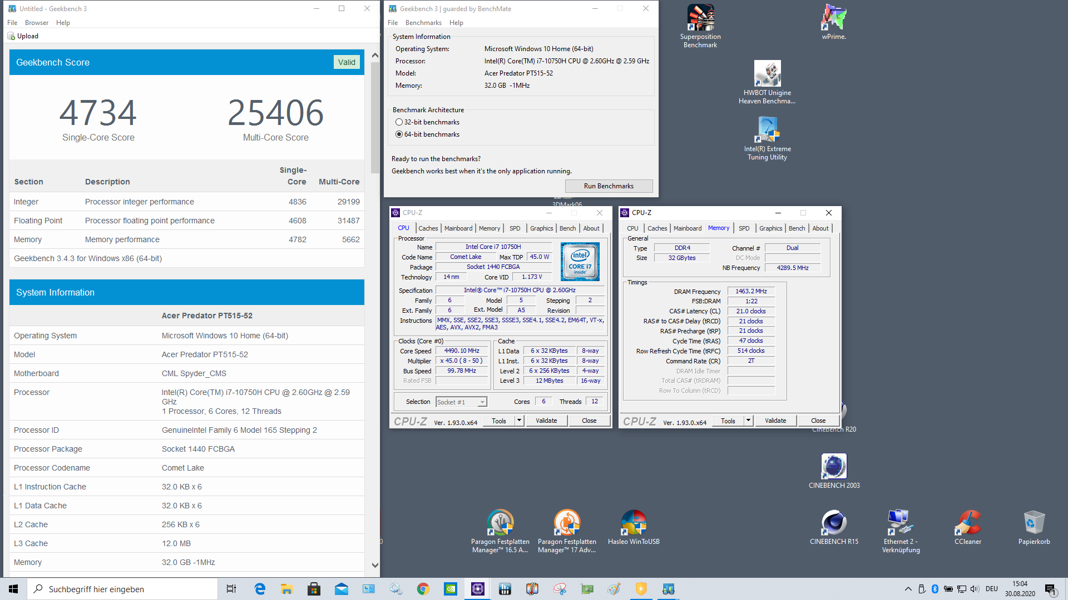The width and height of the screenshot is (1068, 600).
Task: Open File menu in Geekbench results window
Action: click(x=12, y=23)
